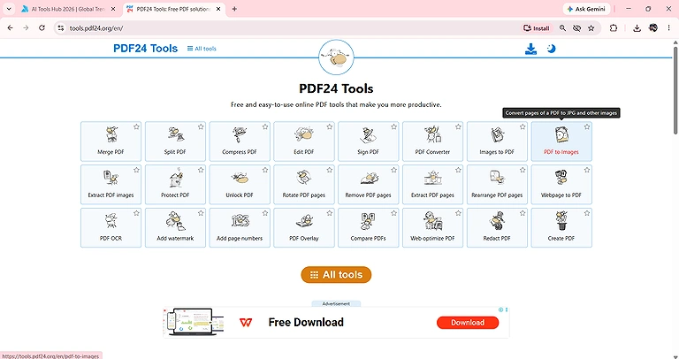Image resolution: width=679 pixels, height=359 pixels.
Task: View site information icon in address bar
Action: tap(61, 28)
